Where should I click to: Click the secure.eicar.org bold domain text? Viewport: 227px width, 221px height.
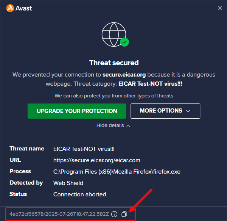tap(124, 75)
